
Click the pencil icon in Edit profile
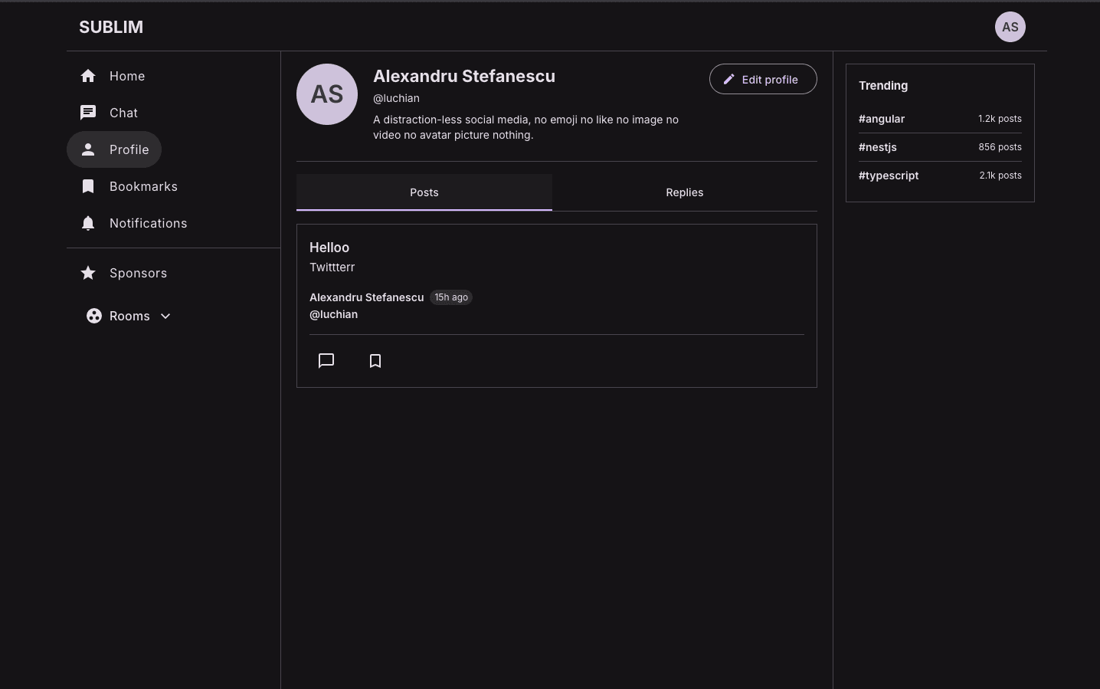tap(729, 79)
